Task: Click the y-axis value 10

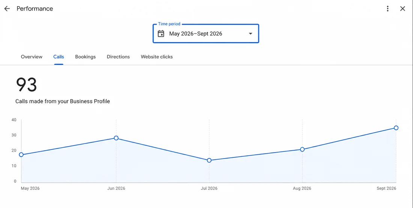Action: pos(14,166)
